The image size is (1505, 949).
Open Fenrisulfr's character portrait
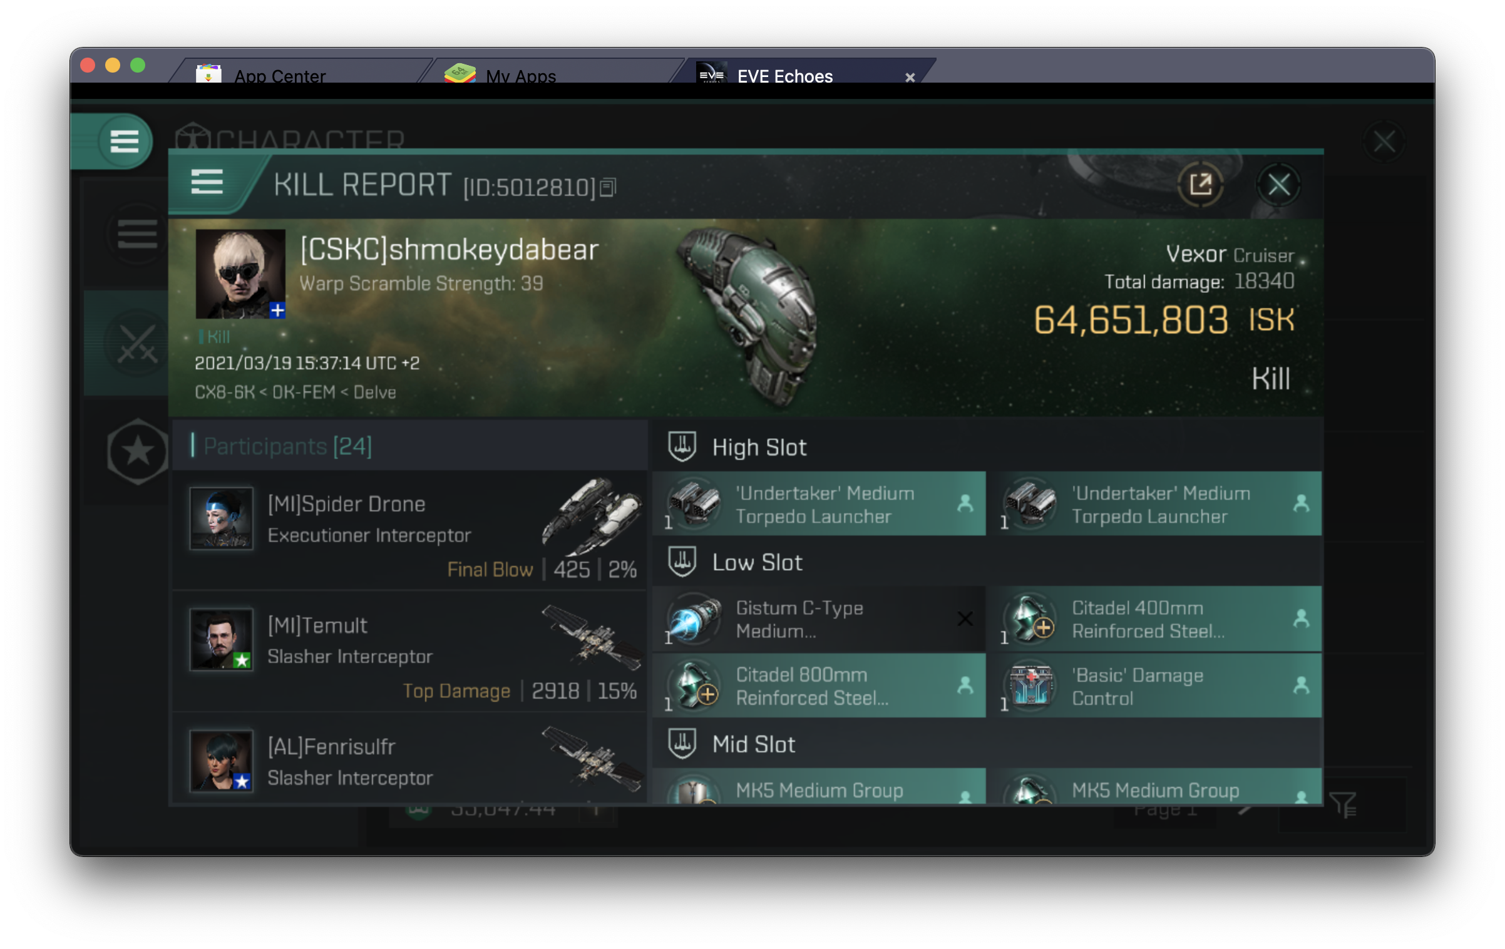point(222,761)
